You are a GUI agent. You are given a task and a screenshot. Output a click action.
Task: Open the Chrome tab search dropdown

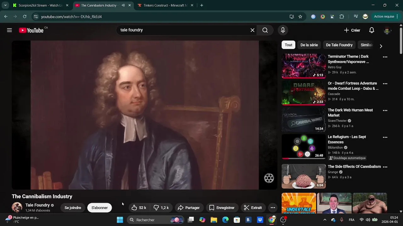click(5, 5)
